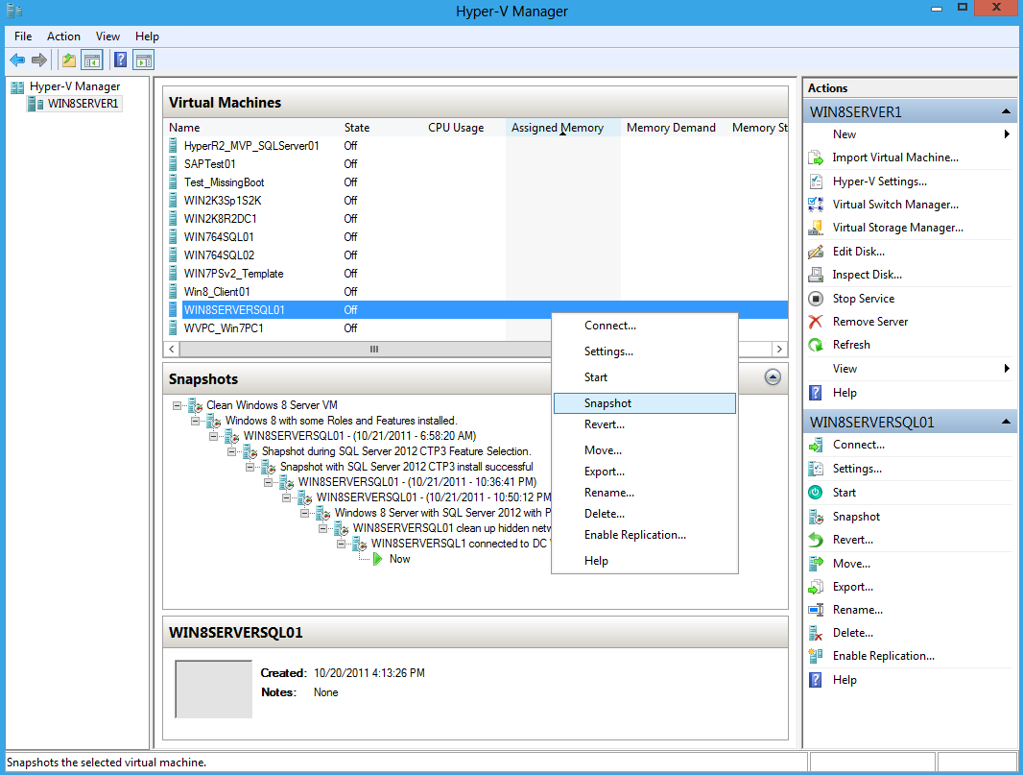Sort by the CPU Usage column header
The height and width of the screenshot is (775, 1023).
click(x=464, y=128)
